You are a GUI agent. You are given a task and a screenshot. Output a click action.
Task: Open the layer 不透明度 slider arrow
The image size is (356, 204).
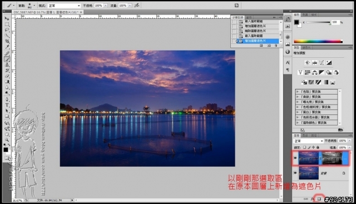coord(350,141)
